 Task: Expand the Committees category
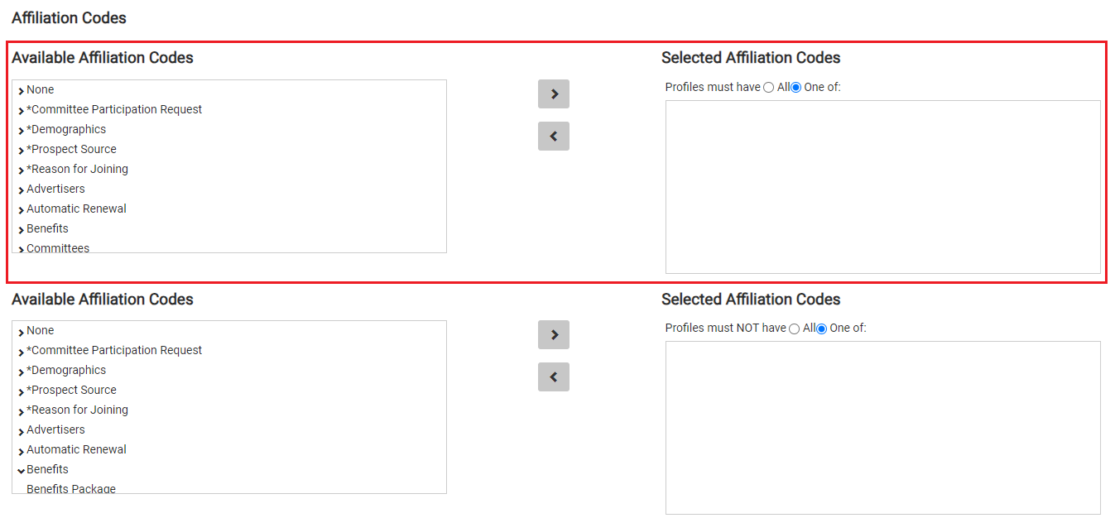pos(20,248)
